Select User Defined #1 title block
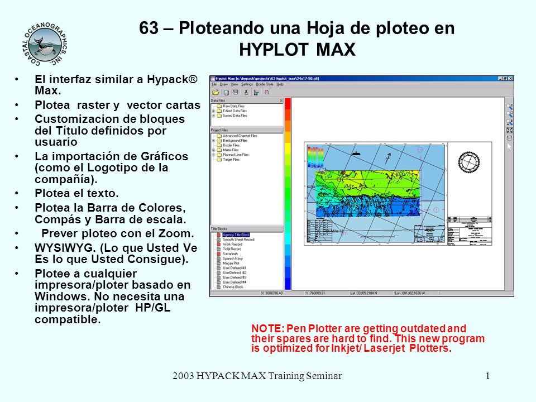Screen dimensions: 536x402 234,269
